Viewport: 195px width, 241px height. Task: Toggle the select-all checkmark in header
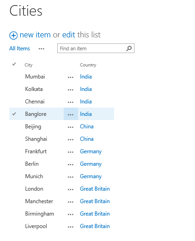click(x=14, y=64)
